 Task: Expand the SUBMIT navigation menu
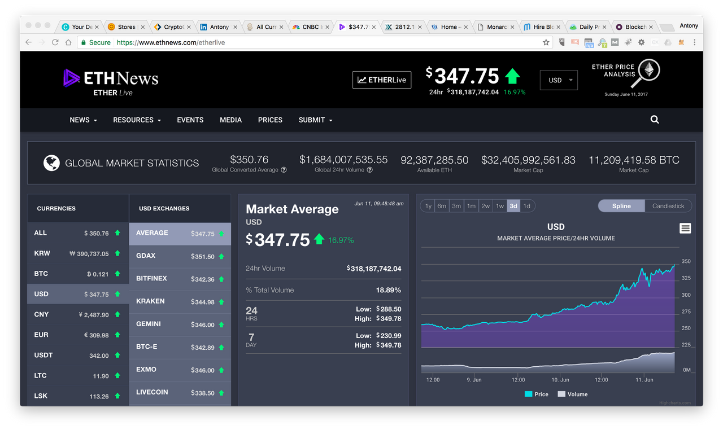pyautogui.click(x=315, y=120)
